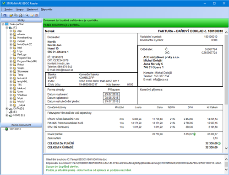This screenshot has height=175, width=229.
Task: Open the Soubor menu
Action: 8,10
